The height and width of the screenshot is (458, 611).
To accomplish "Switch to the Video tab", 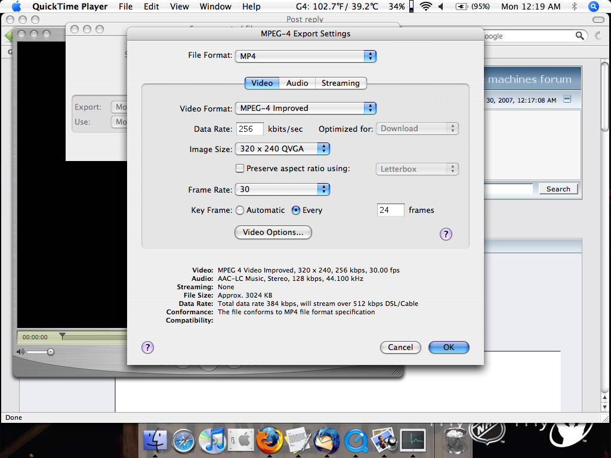I will [262, 83].
